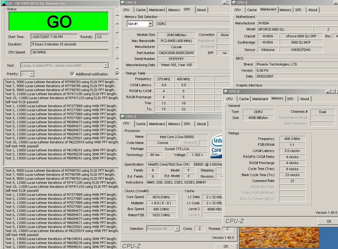Viewport: 338px width, 249px height.
Task: Click the motherboard Model value NFORCE 680i SLI
Action: point(285,29)
